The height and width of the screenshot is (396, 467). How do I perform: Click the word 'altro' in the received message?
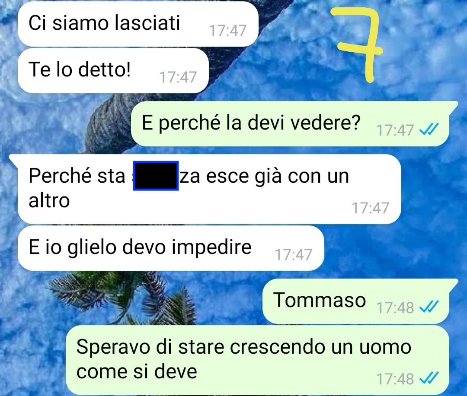point(49,200)
